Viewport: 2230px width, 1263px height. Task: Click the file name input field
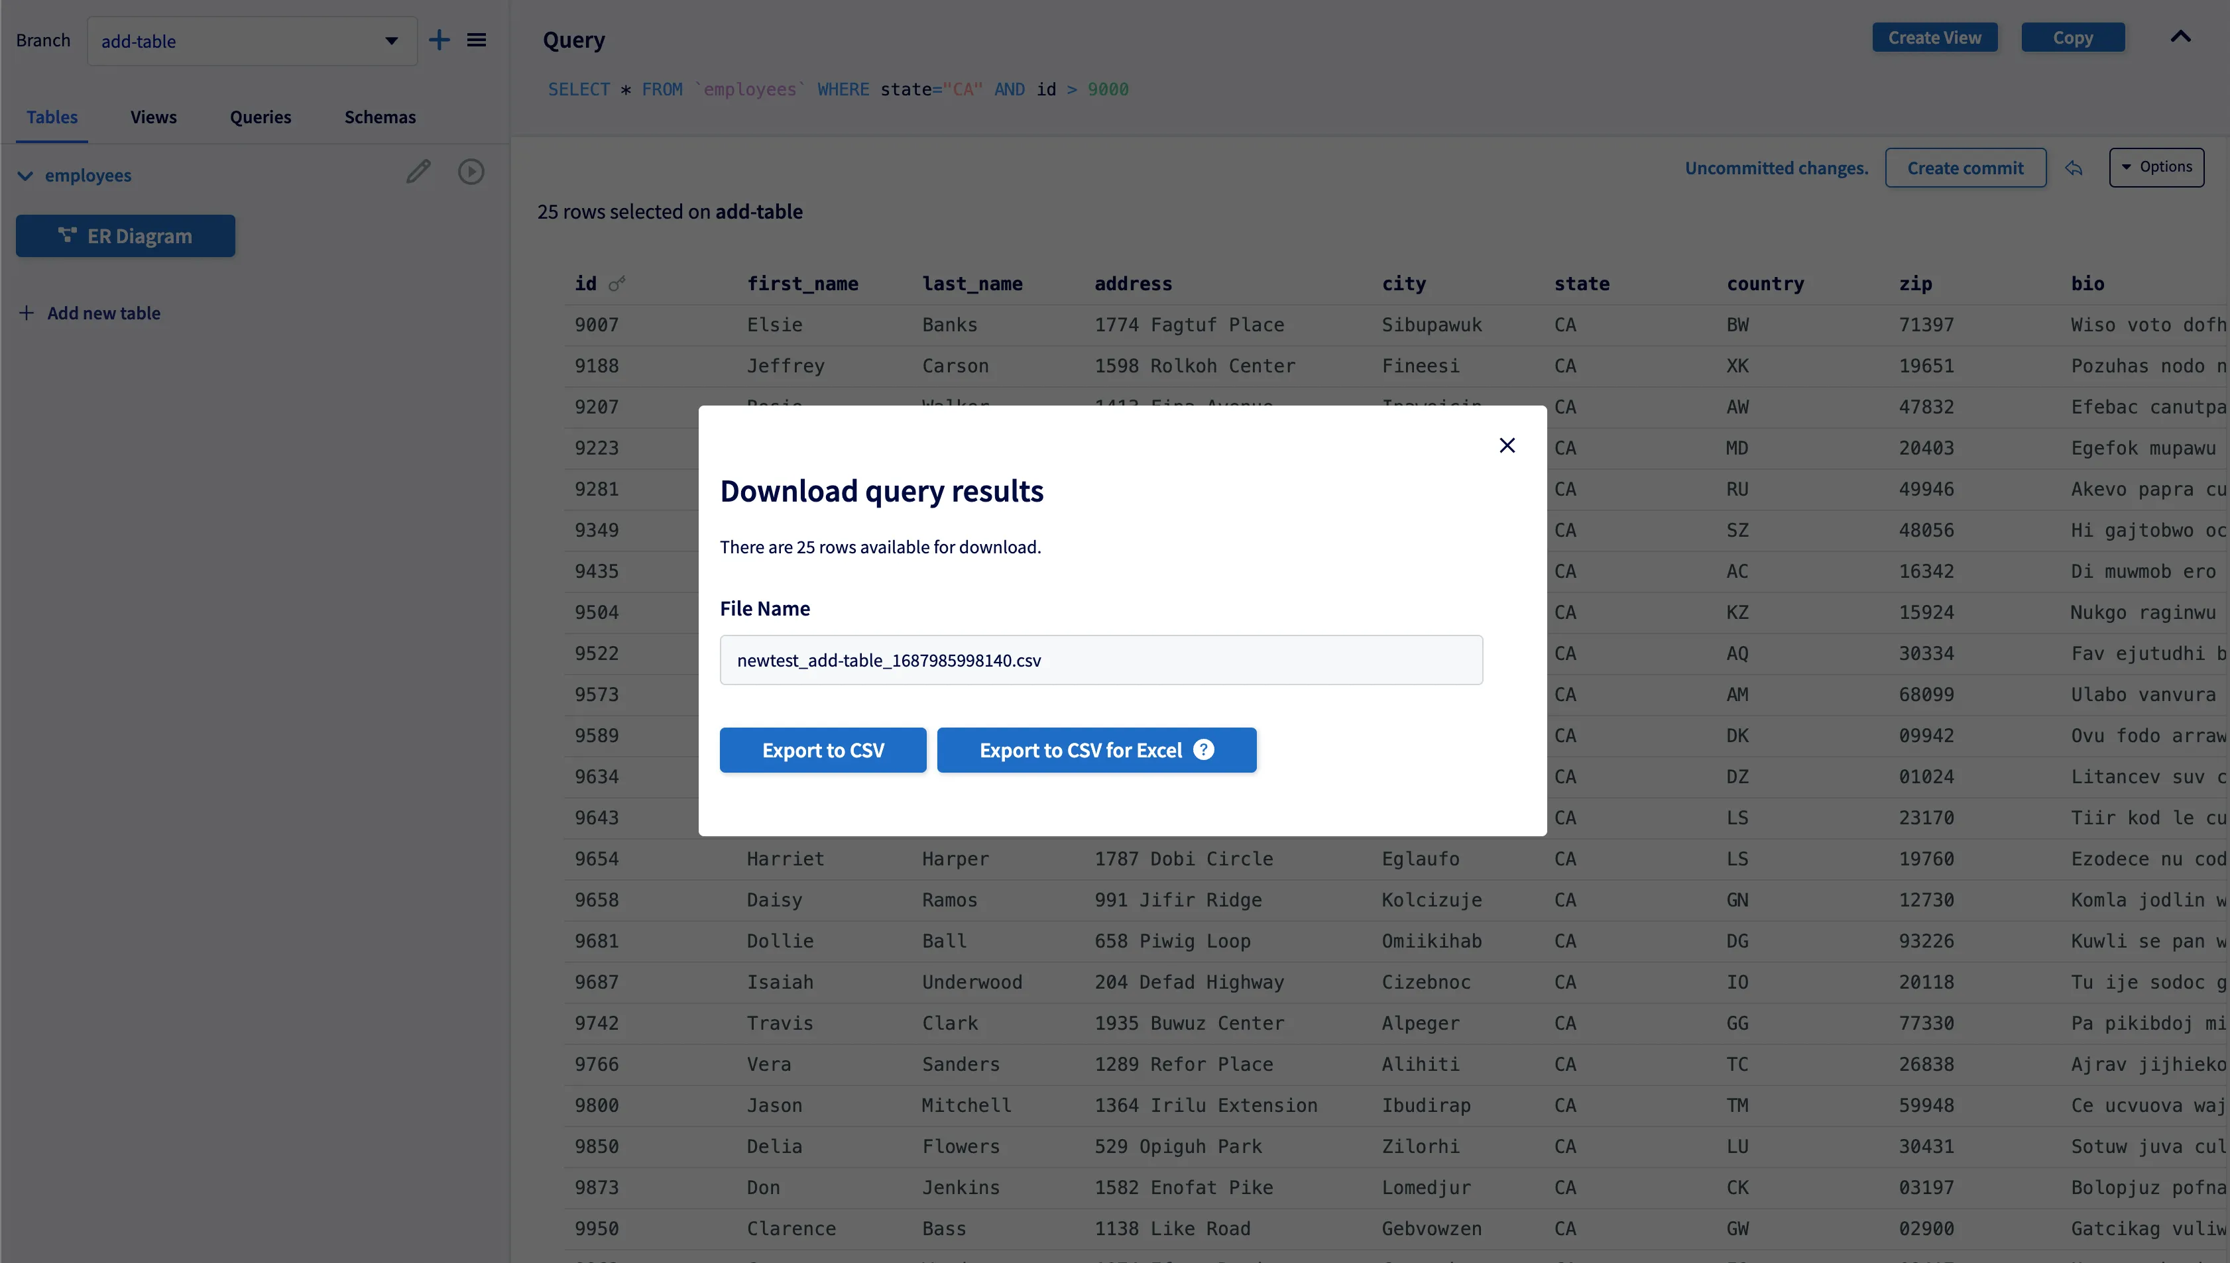1100,660
